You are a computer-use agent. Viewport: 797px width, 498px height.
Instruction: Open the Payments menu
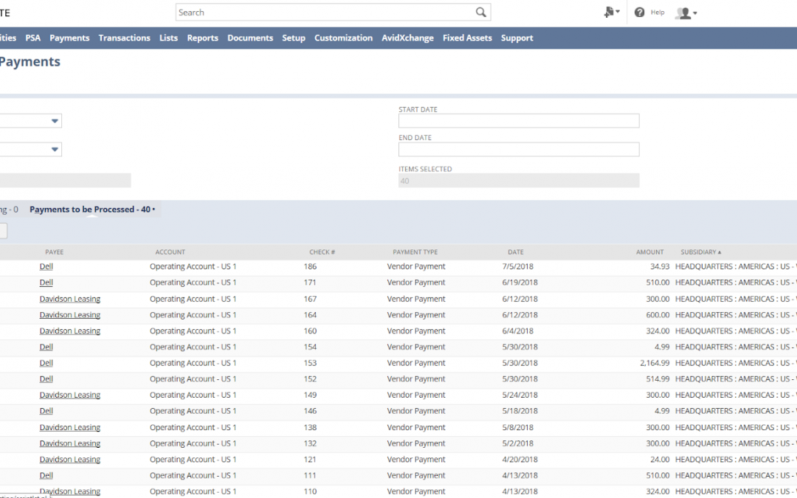pyautogui.click(x=69, y=38)
